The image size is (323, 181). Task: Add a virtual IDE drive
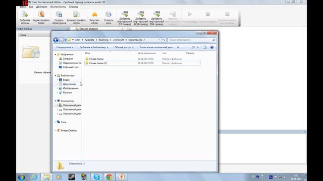[x=156, y=18]
